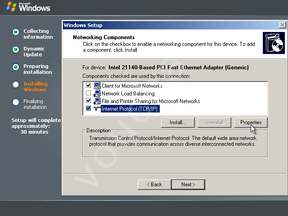The height and width of the screenshot is (216, 288).
Task: Proceed by clicking Next
Action: 188,184
